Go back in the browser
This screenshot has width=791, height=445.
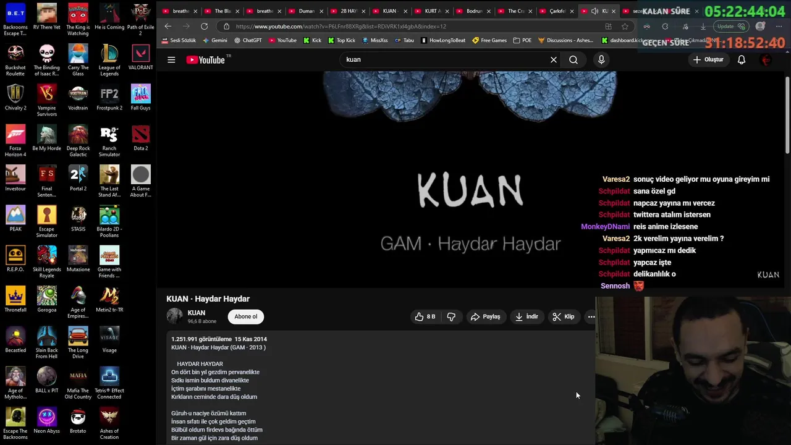pos(168,27)
